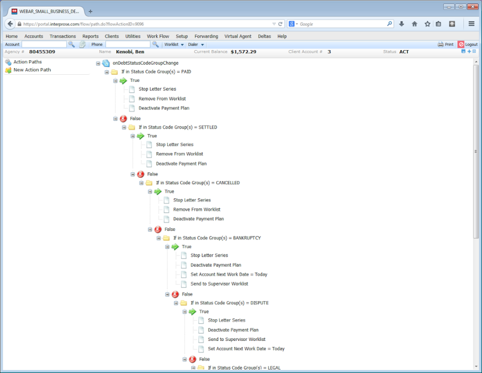Click the Account search magnifier icon
Viewport: 482px width, 373px height.
click(x=71, y=44)
